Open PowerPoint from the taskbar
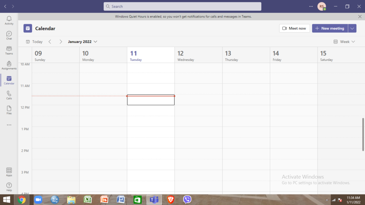This screenshot has height=205, width=365. click(x=104, y=200)
